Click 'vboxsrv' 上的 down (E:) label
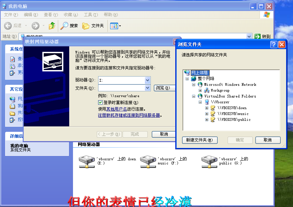This screenshot has width=293, height=207. tap(116, 161)
